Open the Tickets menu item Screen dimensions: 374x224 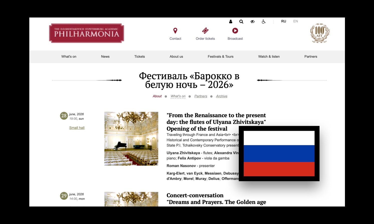click(140, 56)
